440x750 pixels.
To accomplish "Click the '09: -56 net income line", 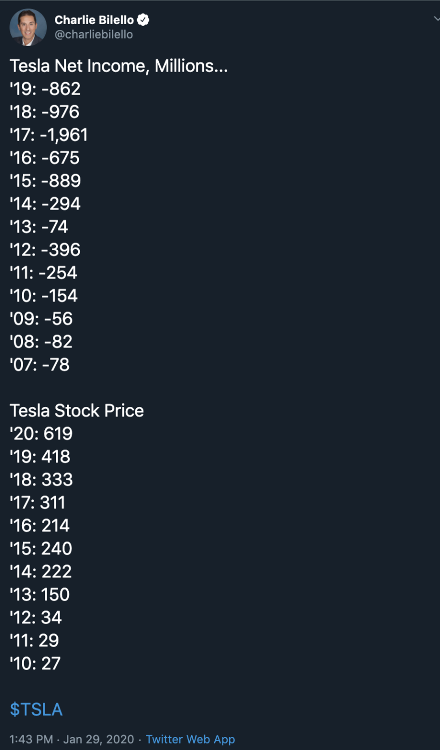I will click(x=41, y=319).
